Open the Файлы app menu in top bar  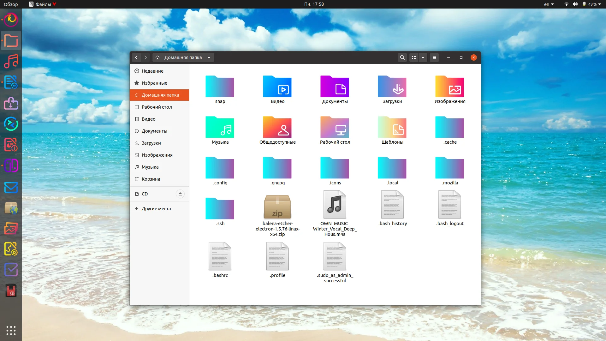point(43,4)
